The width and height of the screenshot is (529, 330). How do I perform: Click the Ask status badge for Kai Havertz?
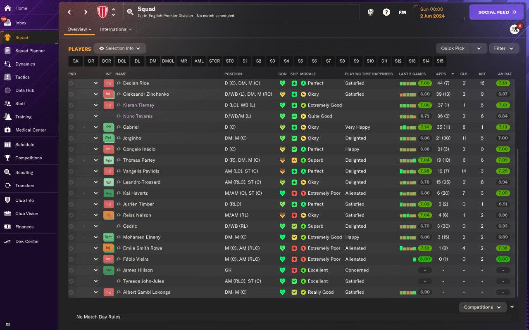click(108, 193)
